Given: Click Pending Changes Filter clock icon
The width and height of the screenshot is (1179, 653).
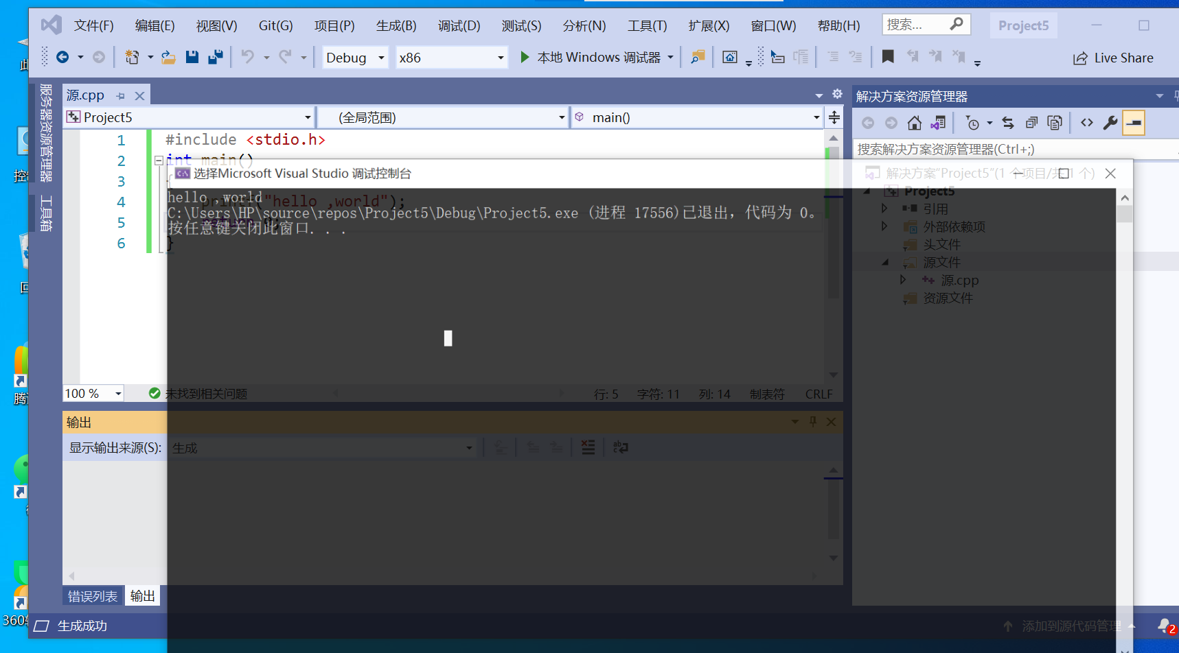Looking at the screenshot, I should (972, 123).
